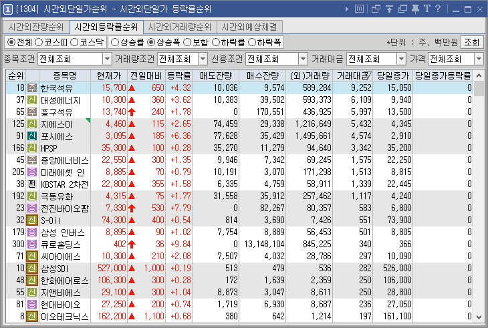Switch to the 시간외거래량순위 tab
Viewport: 488px width, 328px height.
180,27
